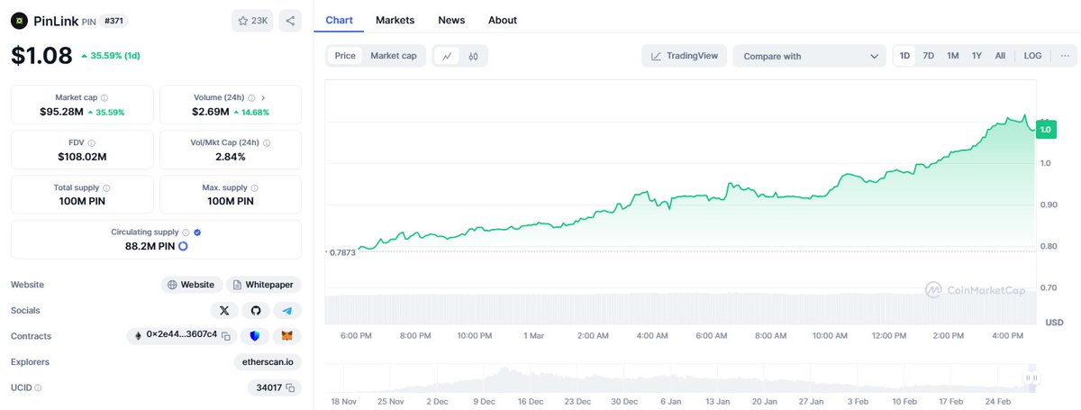Click the historical mini chart navigator
The height and width of the screenshot is (410, 1081).
pyautogui.click(x=680, y=378)
